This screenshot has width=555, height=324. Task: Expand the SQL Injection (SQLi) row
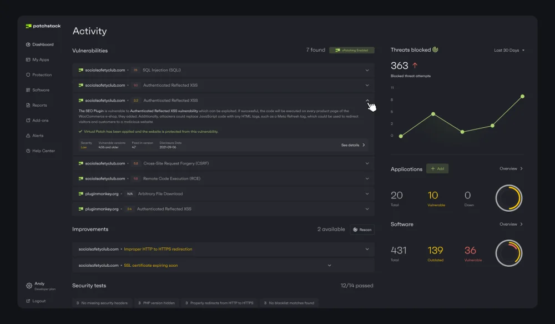pyautogui.click(x=367, y=70)
